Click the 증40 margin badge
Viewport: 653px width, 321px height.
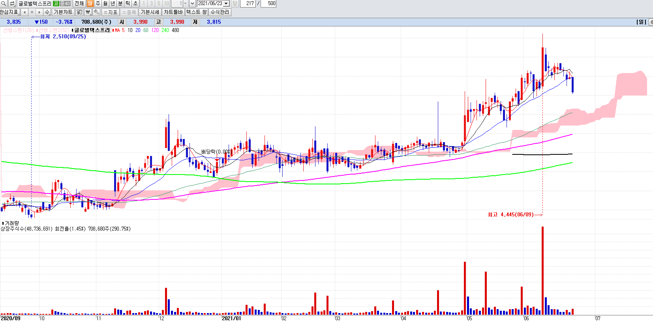click(x=65, y=4)
